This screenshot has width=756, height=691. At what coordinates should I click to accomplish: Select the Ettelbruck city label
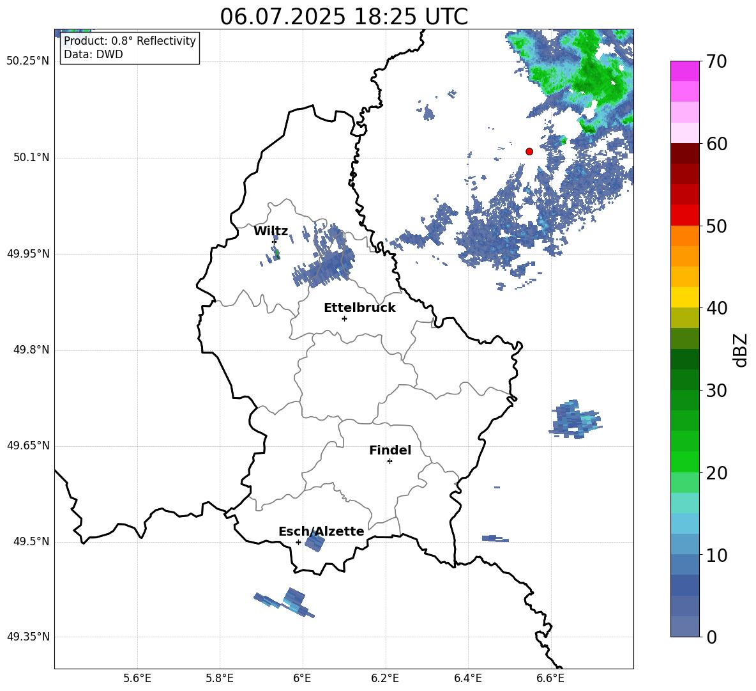(359, 308)
